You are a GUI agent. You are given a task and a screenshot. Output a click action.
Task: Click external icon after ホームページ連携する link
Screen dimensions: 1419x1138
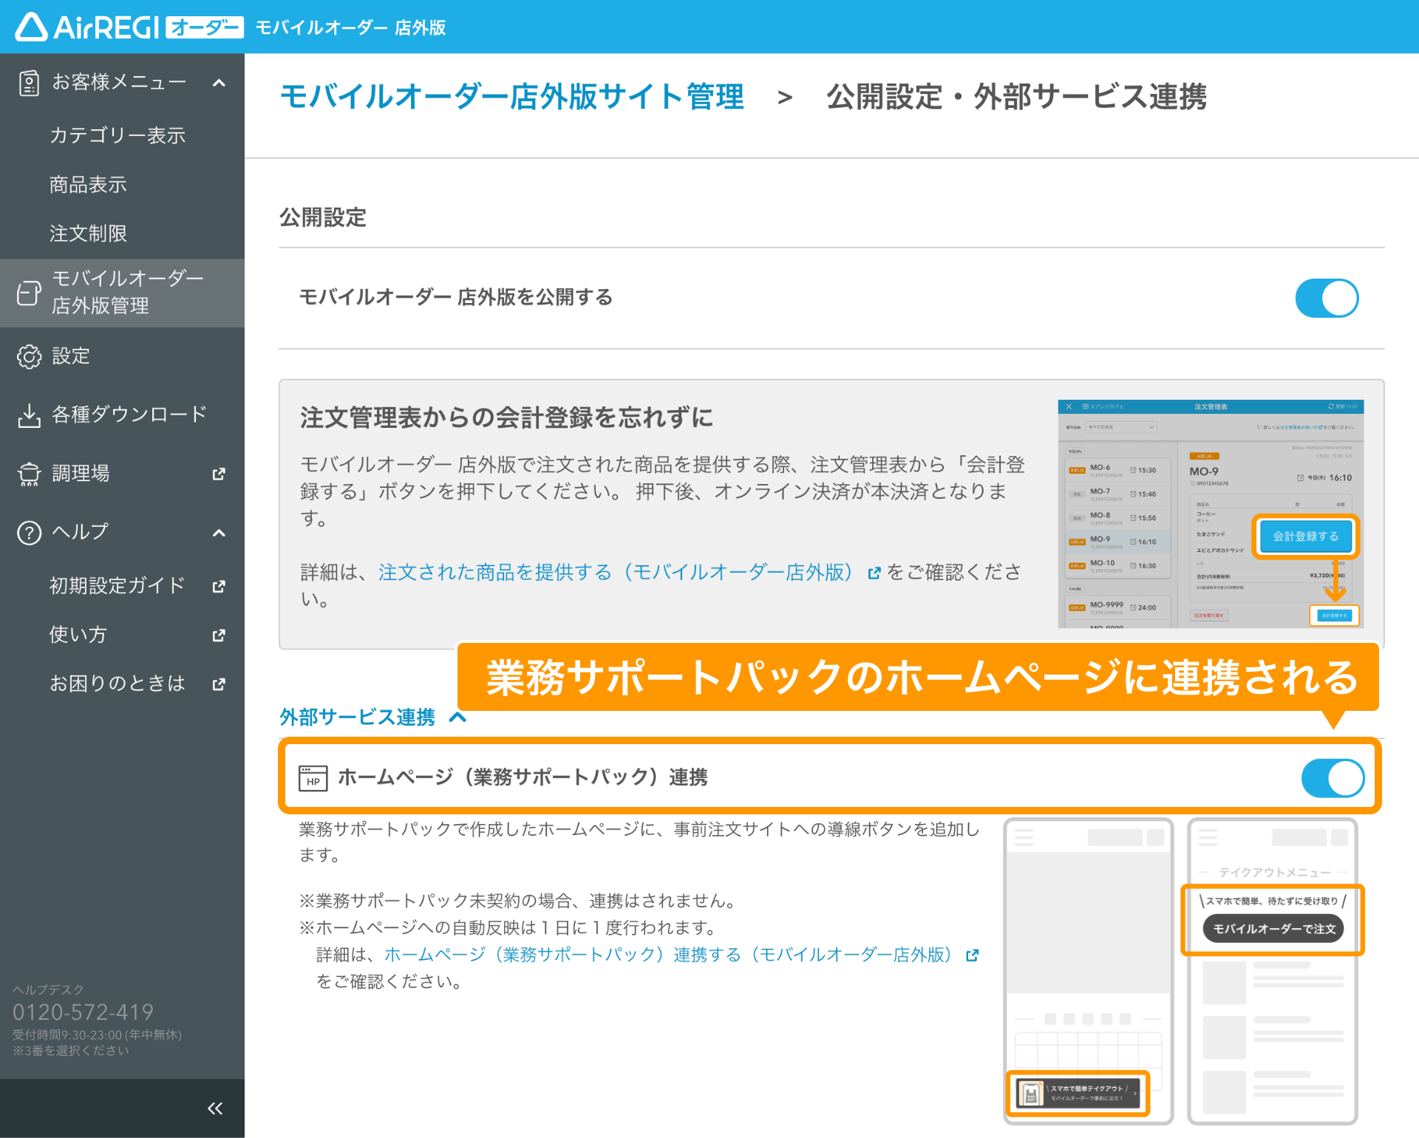pos(973,955)
